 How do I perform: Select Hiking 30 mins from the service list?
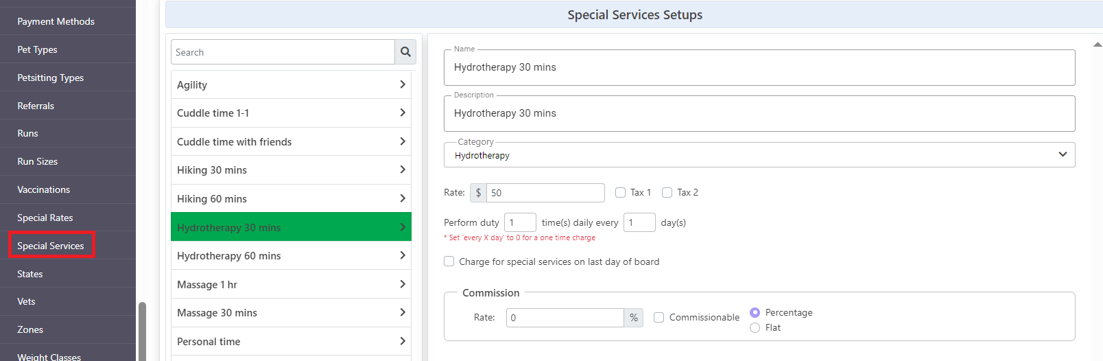[291, 170]
